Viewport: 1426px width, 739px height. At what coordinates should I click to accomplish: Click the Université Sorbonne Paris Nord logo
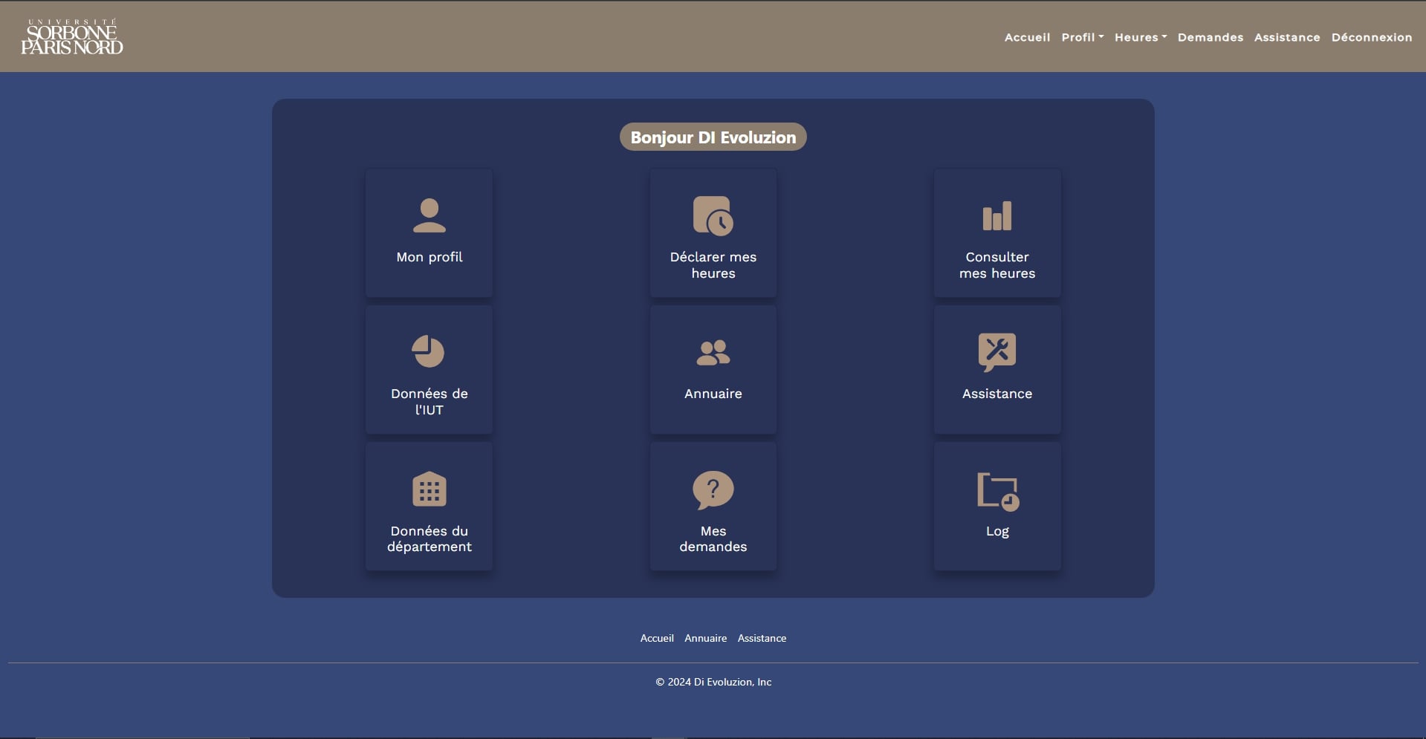[x=72, y=37]
